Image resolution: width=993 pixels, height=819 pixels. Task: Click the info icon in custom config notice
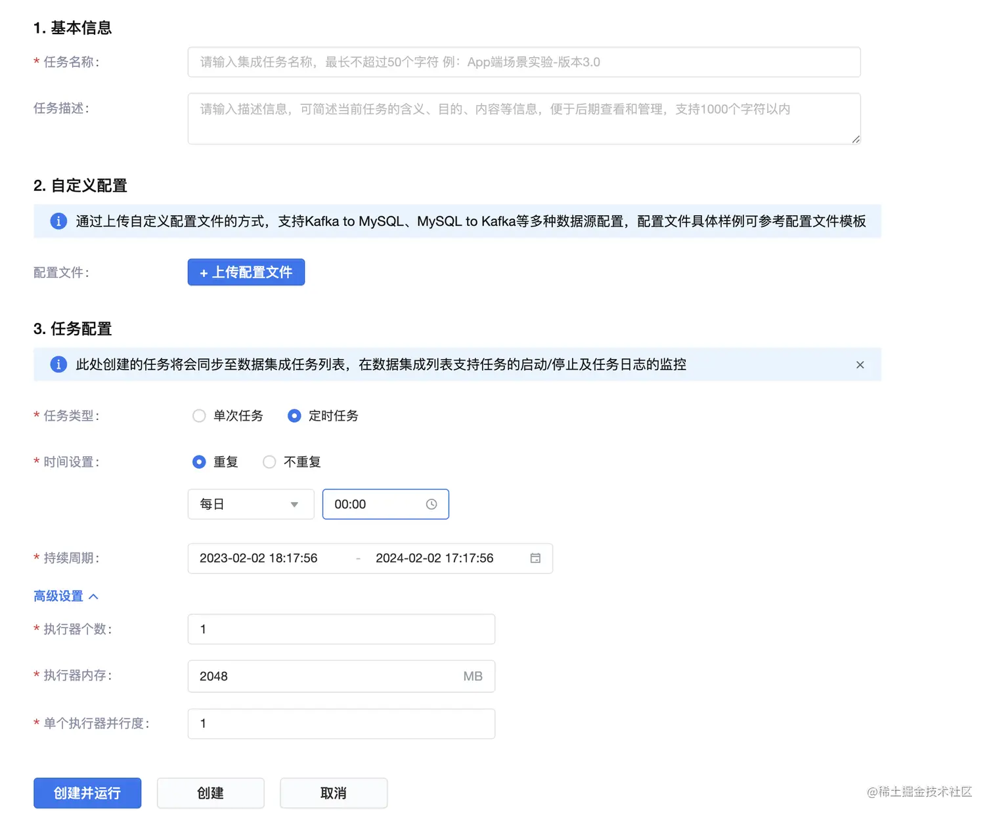click(x=58, y=221)
